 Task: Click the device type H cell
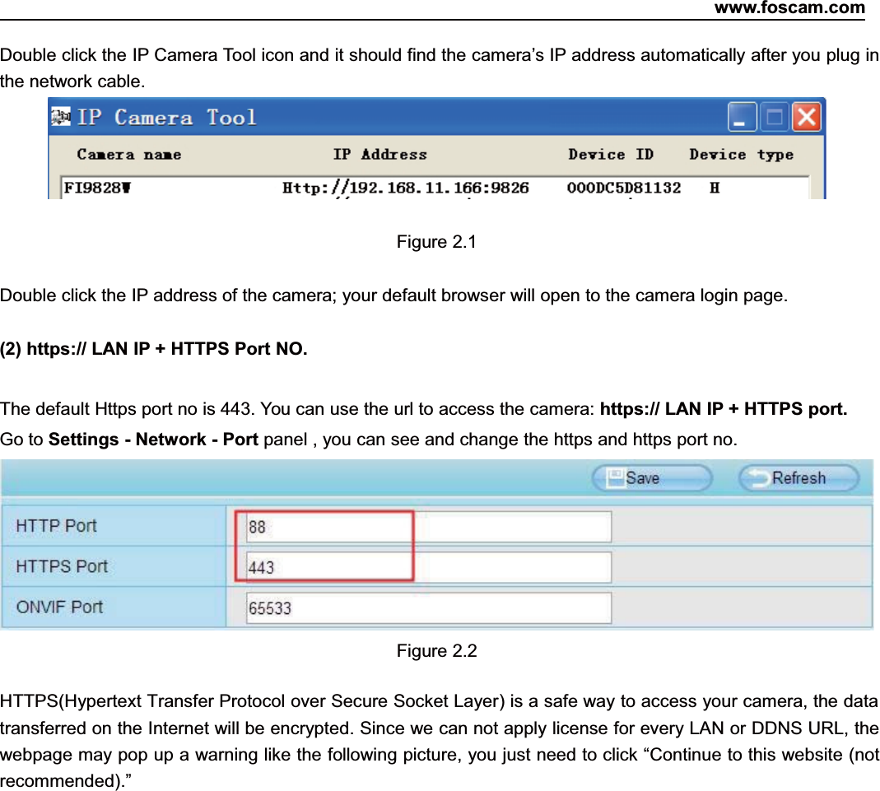click(714, 188)
